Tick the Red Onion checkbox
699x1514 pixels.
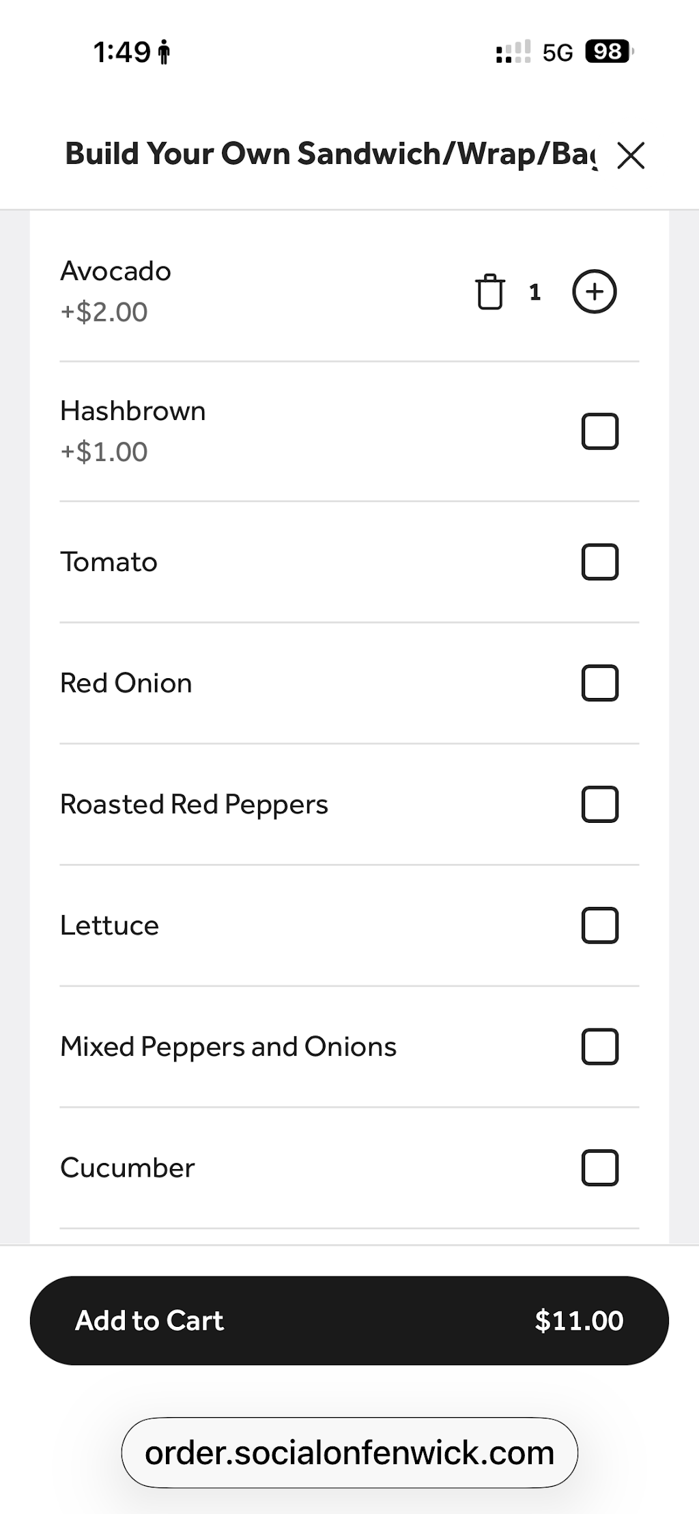[600, 683]
